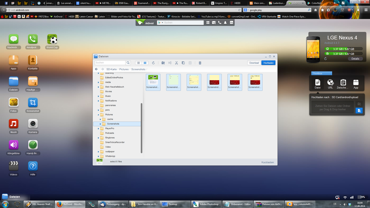Click the Desktop taskbar item
This screenshot has width=370, height=208.
(x=175, y=204)
